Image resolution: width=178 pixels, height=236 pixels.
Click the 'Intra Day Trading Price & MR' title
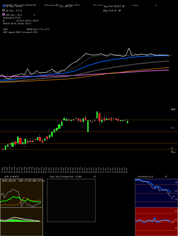pos(66,177)
